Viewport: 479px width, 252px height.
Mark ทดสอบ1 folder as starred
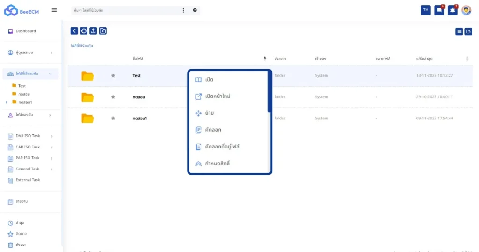coord(113,119)
